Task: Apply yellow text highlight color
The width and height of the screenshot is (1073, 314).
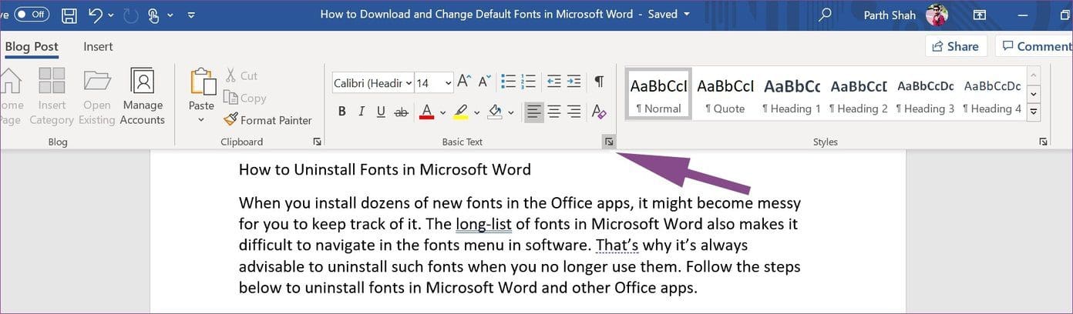Action: coord(460,112)
